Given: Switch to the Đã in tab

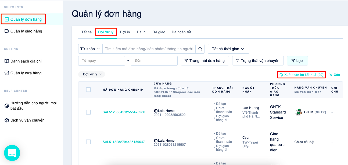Looking at the screenshot, I should pos(141,32).
